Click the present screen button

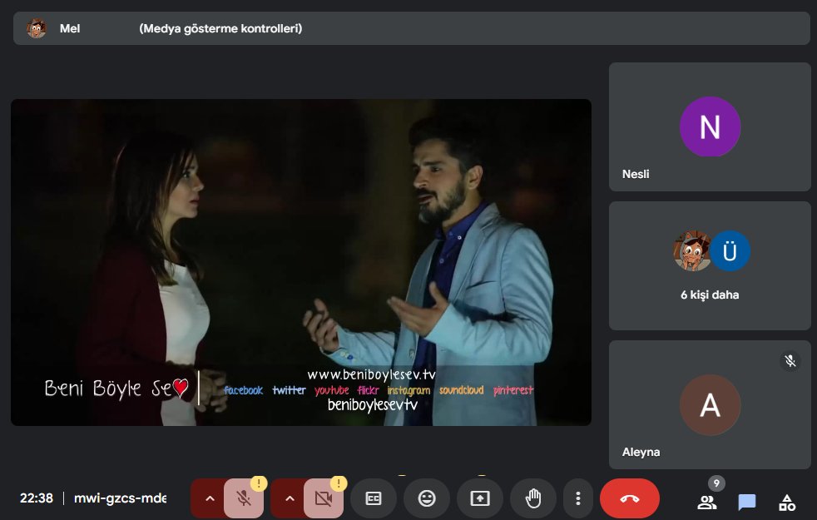[480, 498]
